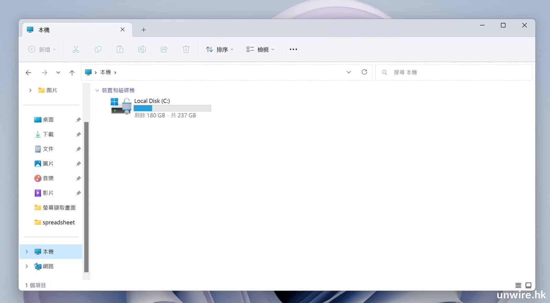Viewport: 550px width, 303px height.
Task: Collapse the 裝置和磁碟機 group
Action: pyautogui.click(x=97, y=90)
